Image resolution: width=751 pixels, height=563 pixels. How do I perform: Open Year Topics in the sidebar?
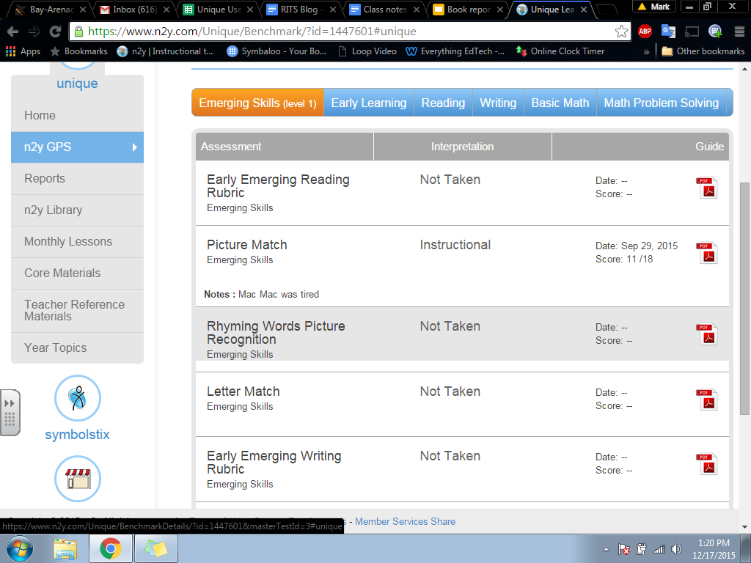pyautogui.click(x=77, y=347)
